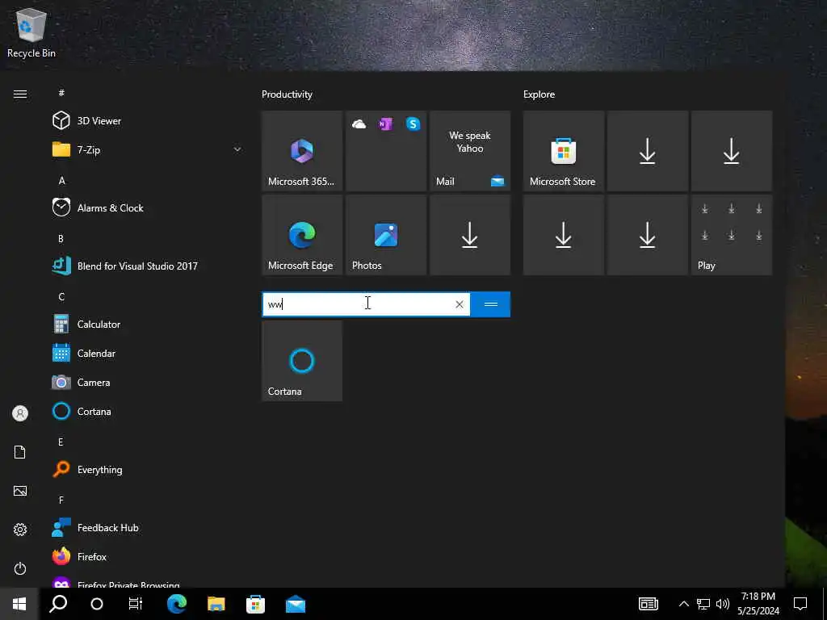Click the Windows Start button

19,604
